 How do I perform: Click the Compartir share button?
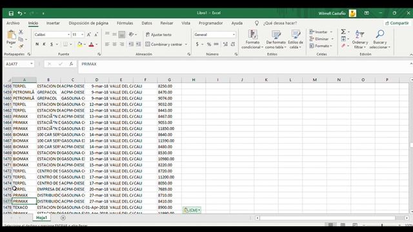pos(397,23)
